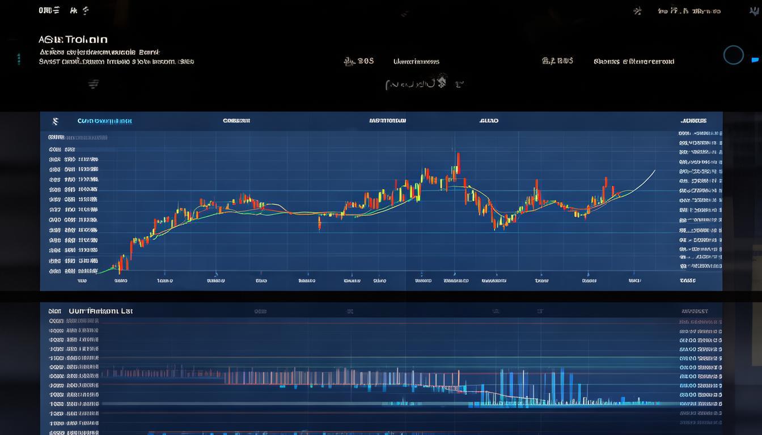Click the small blue flag beside the ring icon
Image resolution: width=762 pixels, height=435 pixels.
coord(755,59)
